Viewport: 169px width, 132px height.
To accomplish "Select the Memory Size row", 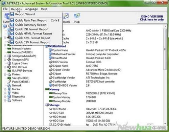I will (x=82, y=93).
